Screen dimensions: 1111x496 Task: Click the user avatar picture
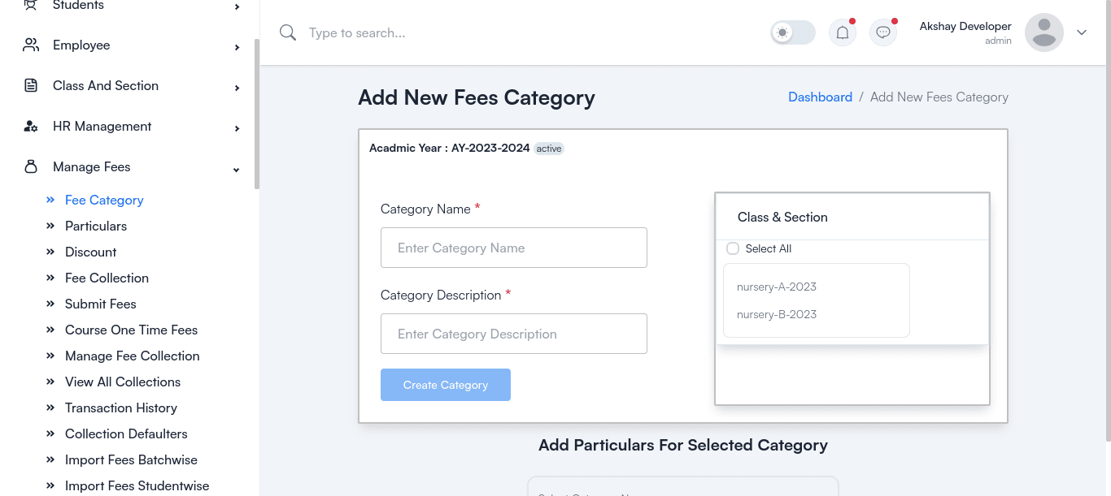1044,32
